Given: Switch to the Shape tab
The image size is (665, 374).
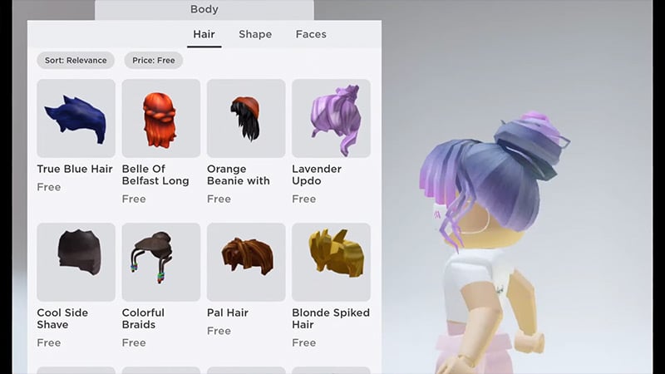Looking at the screenshot, I should pyautogui.click(x=255, y=34).
